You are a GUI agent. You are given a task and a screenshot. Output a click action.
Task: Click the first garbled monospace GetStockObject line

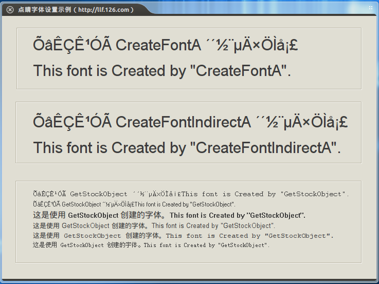(x=191, y=194)
